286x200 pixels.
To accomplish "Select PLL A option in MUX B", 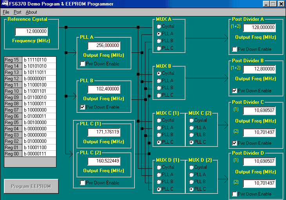I will [159, 81].
